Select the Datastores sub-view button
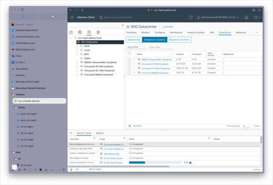This screenshot has width=273, height=185. 134,40
